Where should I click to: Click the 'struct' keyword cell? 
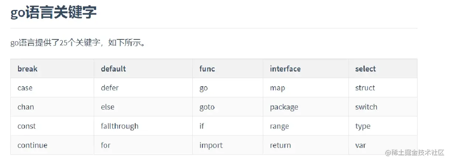(365, 88)
